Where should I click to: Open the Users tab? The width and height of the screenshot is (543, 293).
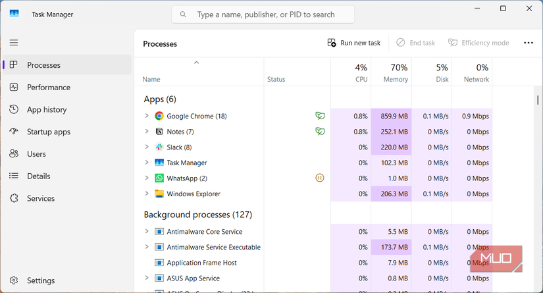67,154
